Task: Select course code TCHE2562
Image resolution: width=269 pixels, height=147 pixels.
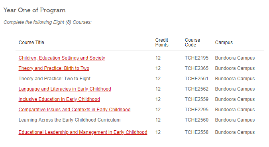Action: [196, 89]
